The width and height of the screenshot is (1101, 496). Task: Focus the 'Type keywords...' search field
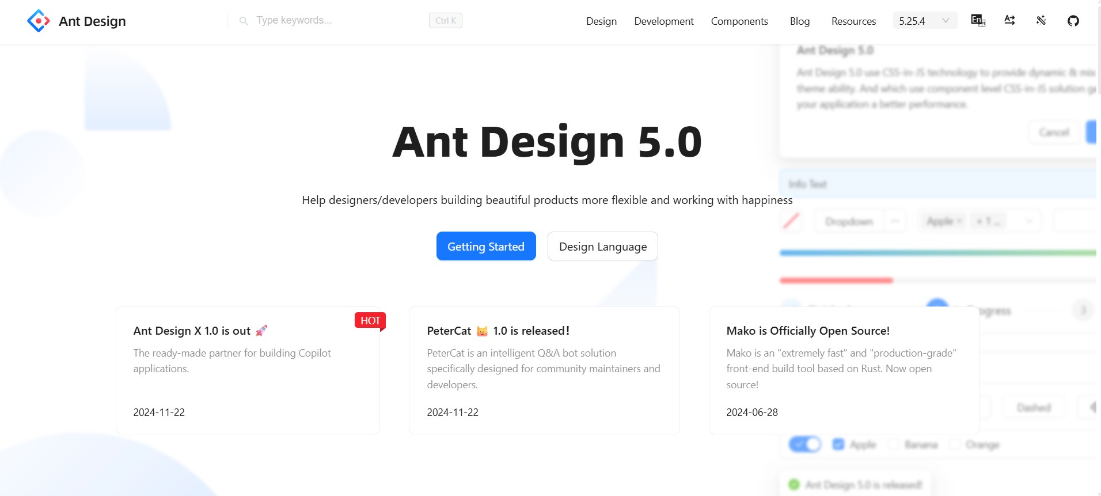(340, 21)
